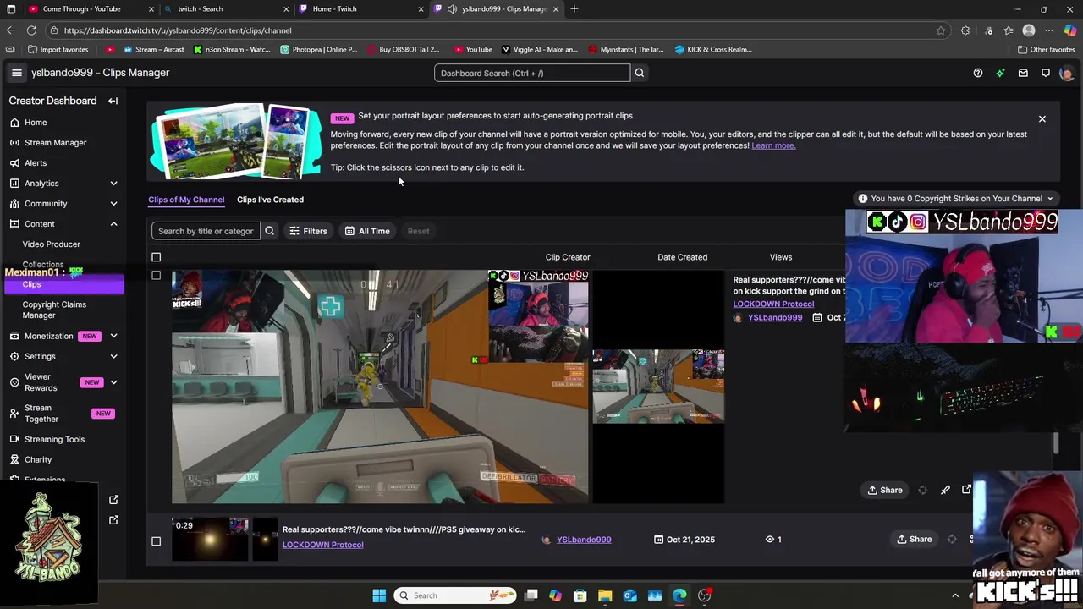Open Edge settings and more menu
The width and height of the screenshot is (1083, 609).
pos(1049,30)
